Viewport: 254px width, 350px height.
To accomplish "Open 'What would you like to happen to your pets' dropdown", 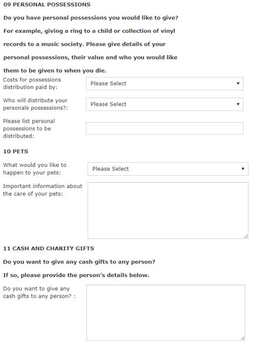I will click(168, 169).
